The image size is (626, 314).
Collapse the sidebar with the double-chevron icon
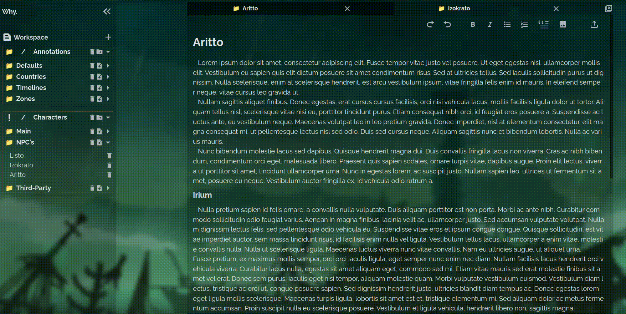107,11
